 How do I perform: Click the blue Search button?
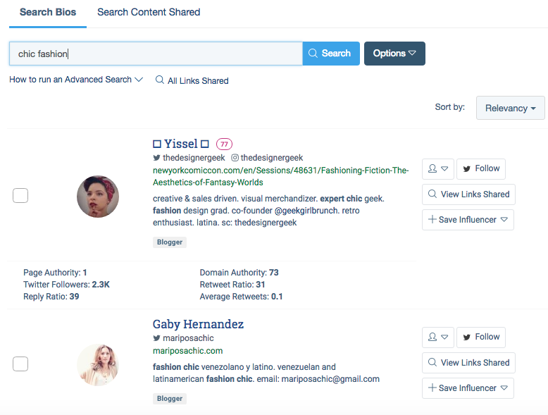click(331, 54)
